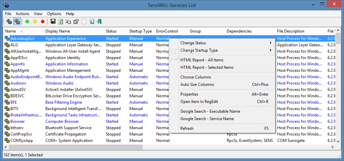Click the horizontal scrollbar left arrow
Viewport: 344px width, 161px height.
[x=5, y=147]
